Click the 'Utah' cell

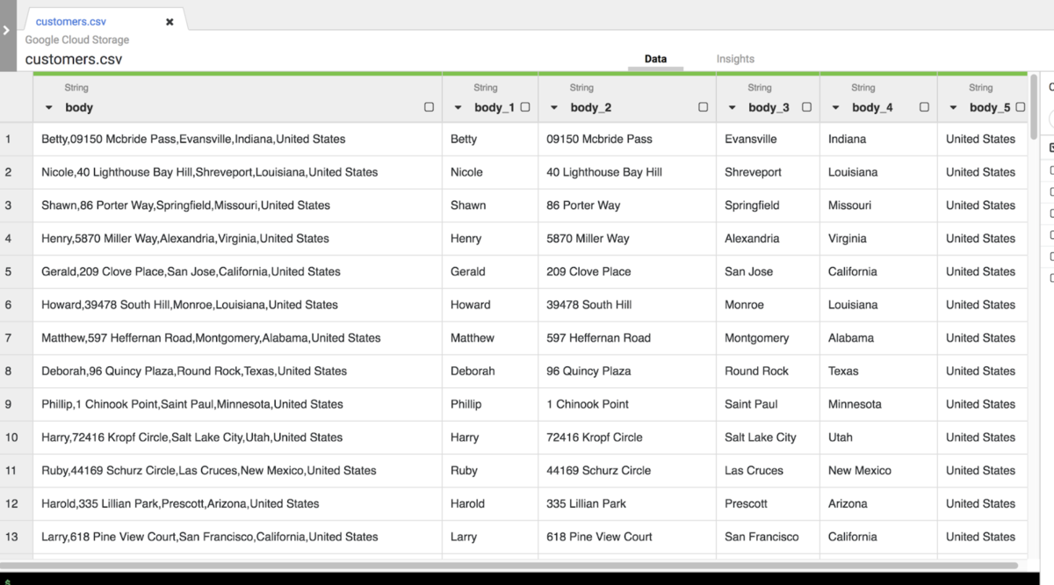pyautogui.click(x=878, y=437)
